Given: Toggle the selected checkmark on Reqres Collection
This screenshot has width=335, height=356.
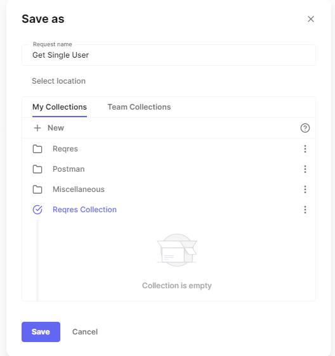Looking at the screenshot, I should point(37,210).
